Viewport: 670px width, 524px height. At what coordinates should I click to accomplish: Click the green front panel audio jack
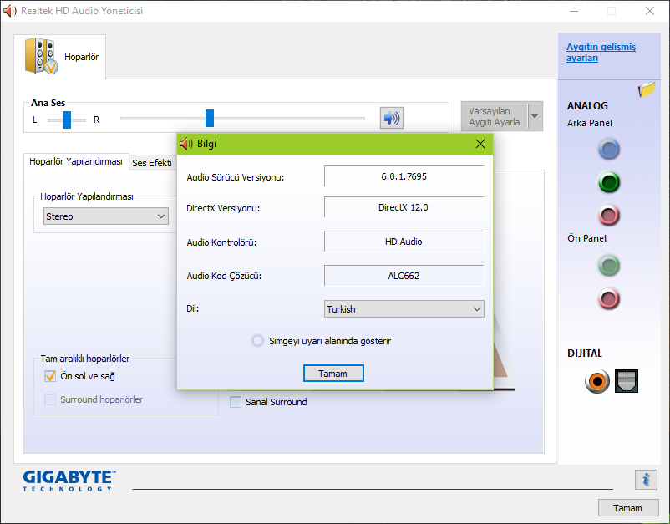click(x=609, y=266)
